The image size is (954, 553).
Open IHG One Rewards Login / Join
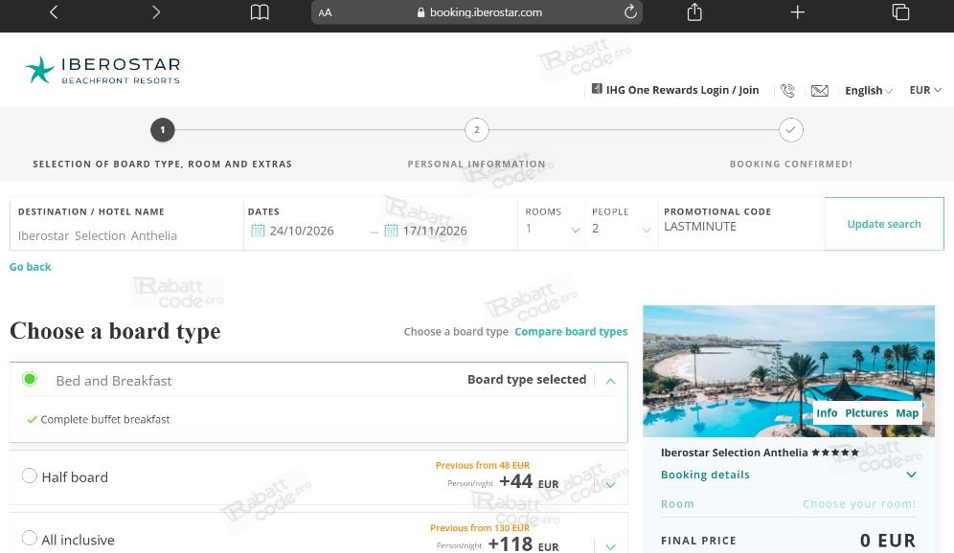tap(675, 90)
